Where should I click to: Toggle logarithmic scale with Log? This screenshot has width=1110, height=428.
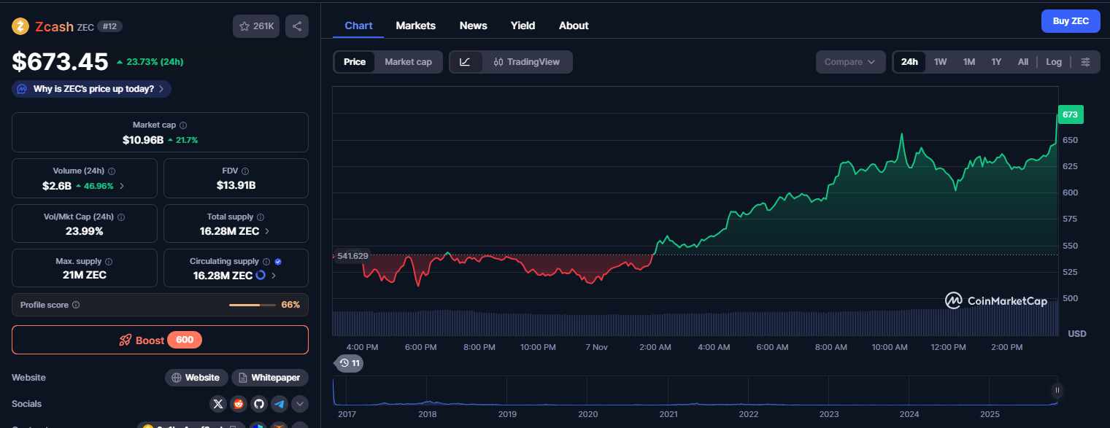coord(1053,62)
